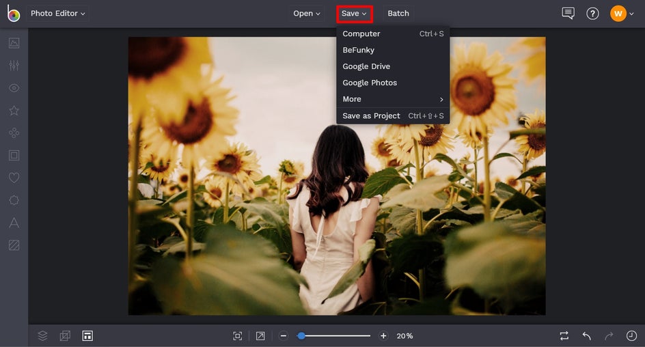The image size is (645, 347).
Task: Click the sunflower photo on canvas
Action: click(x=337, y=176)
